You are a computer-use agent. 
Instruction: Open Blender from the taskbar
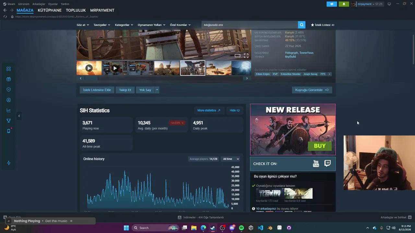tap(270, 228)
